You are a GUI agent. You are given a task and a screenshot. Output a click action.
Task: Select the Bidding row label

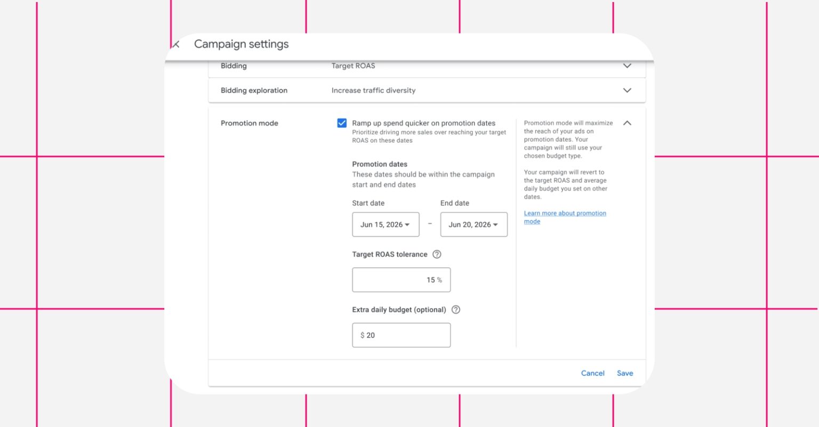(x=234, y=66)
